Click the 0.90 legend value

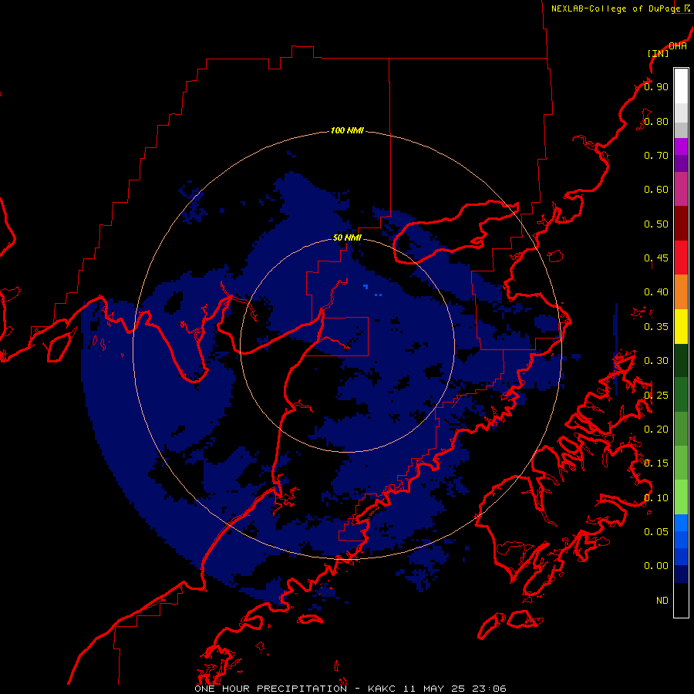coord(656,86)
